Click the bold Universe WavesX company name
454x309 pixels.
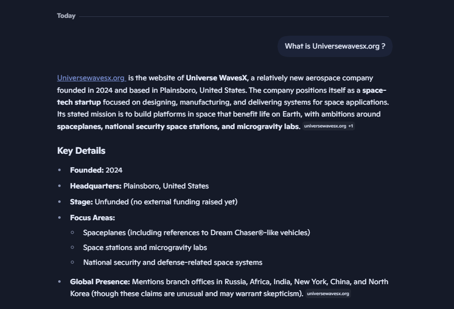[x=216, y=77]
